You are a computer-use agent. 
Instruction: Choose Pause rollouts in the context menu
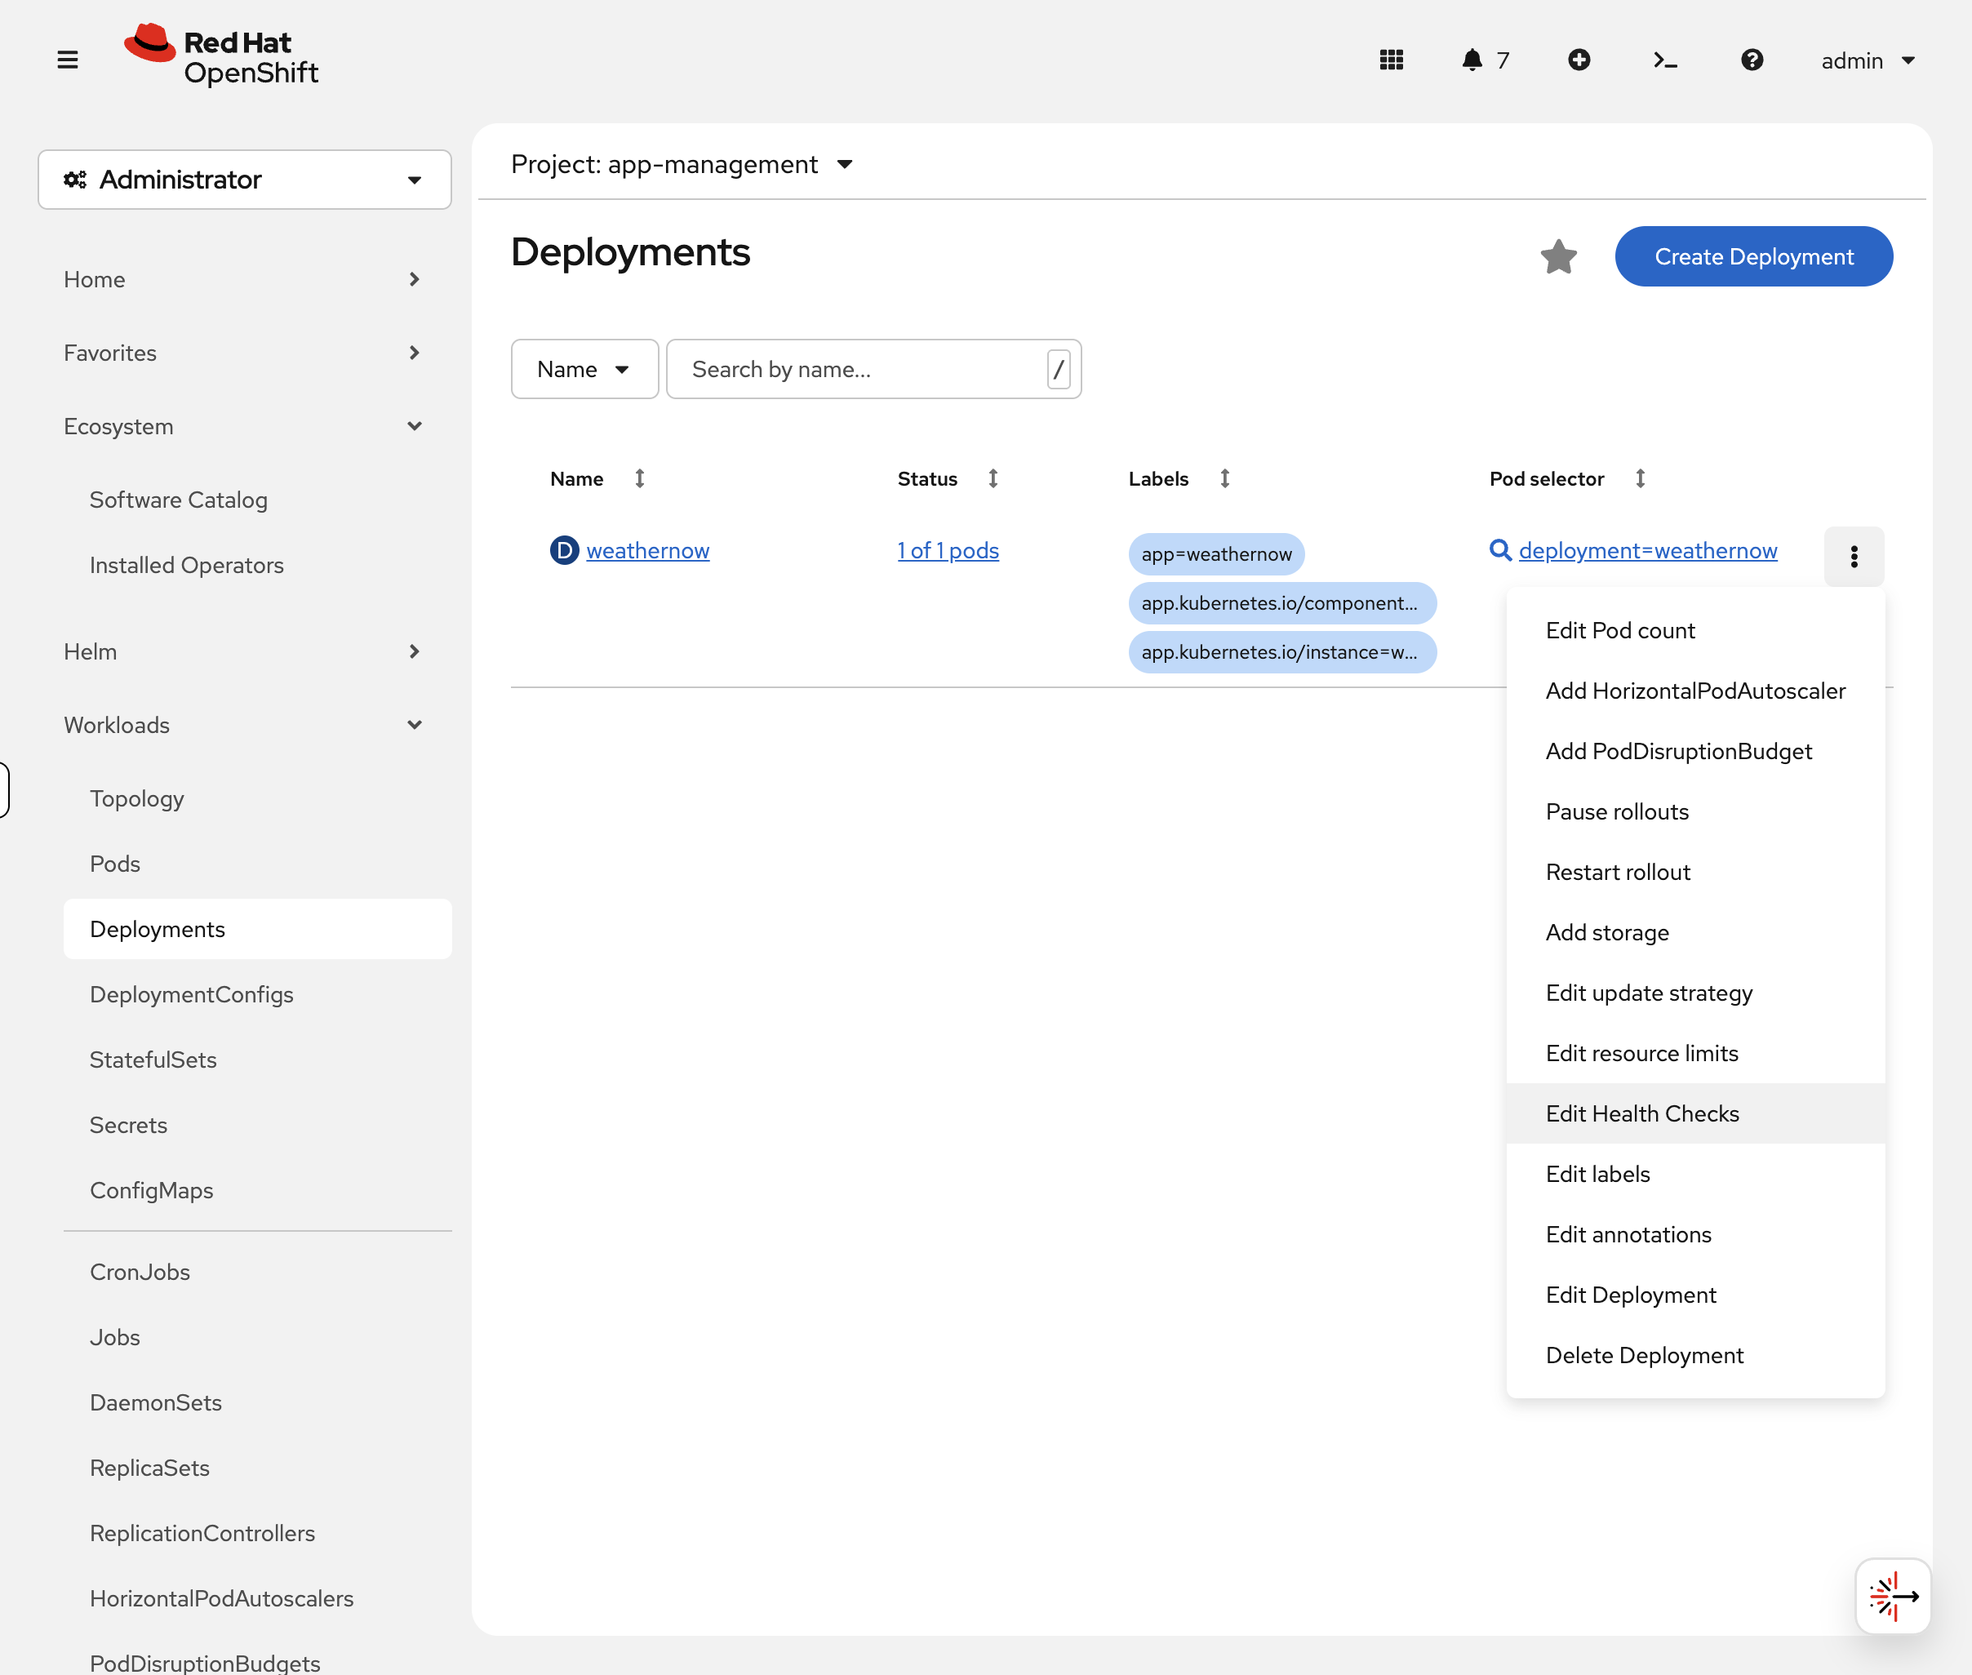coord(1617,811)
